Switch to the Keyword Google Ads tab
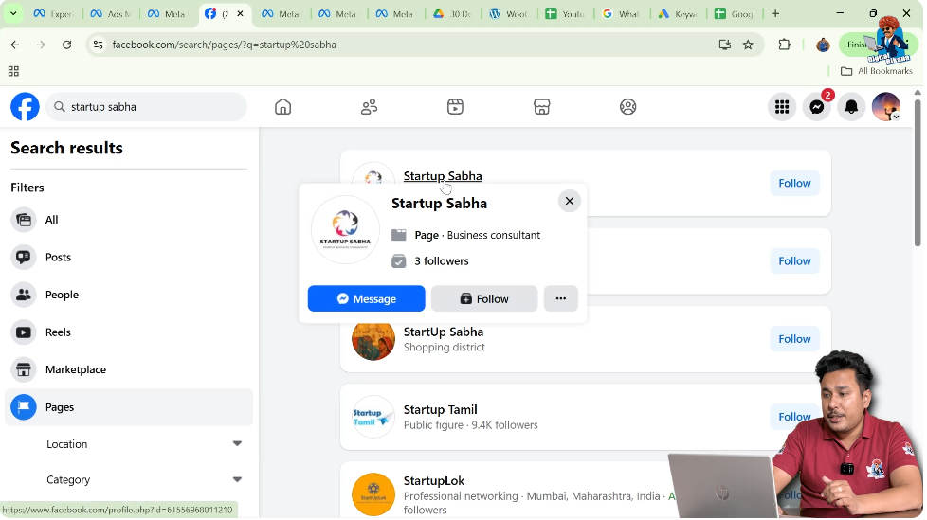The width and height of the screenshot is (927, 520). (x=678, y=13)
